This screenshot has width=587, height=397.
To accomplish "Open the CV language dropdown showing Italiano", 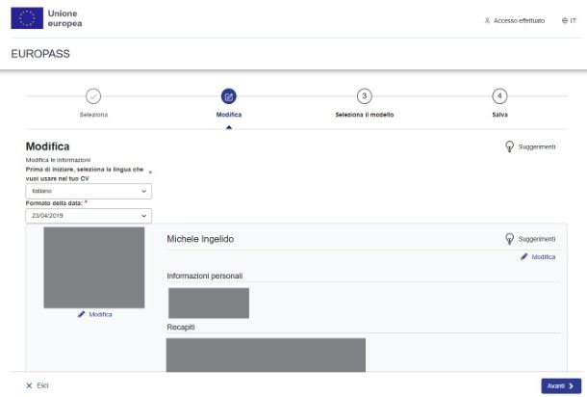I will pyautogui.click(x=89, y=191).
